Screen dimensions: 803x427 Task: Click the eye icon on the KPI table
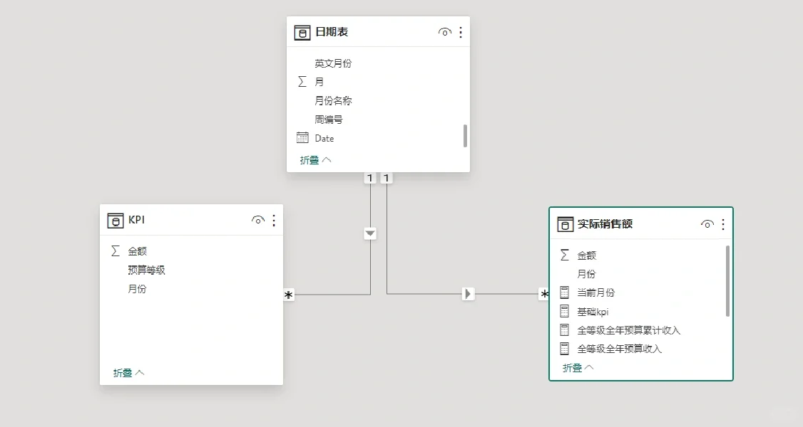(x=258, y=220)
